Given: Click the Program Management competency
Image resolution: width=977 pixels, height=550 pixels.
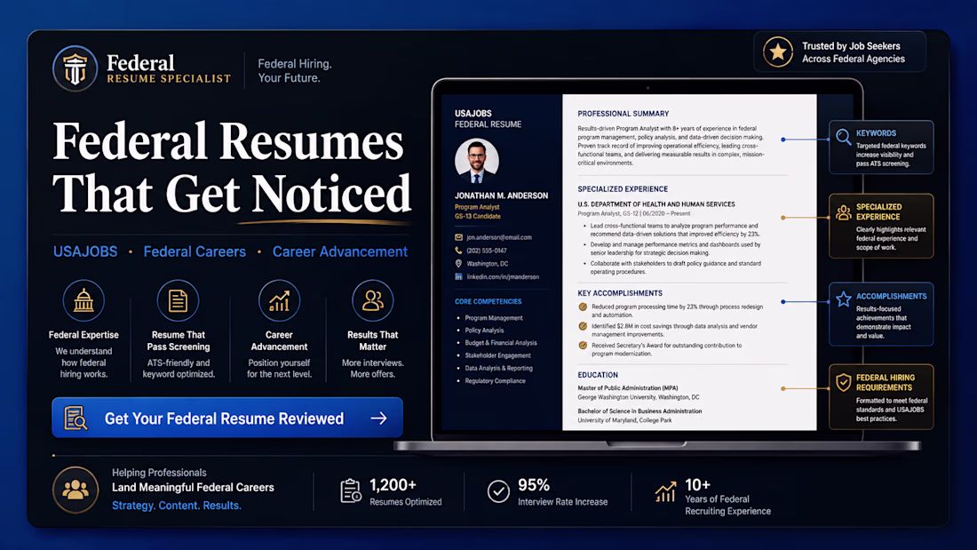Looking at the screenshot, I should [x=494, y=318].
